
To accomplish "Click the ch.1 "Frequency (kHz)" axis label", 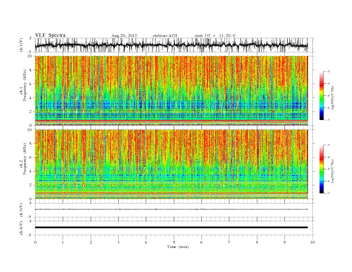I will 25,85.
